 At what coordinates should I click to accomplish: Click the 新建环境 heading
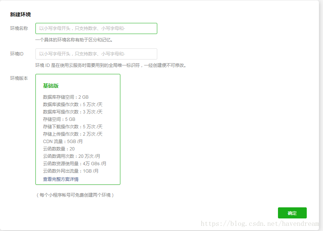pyautogui.click(x=20, y=14)
